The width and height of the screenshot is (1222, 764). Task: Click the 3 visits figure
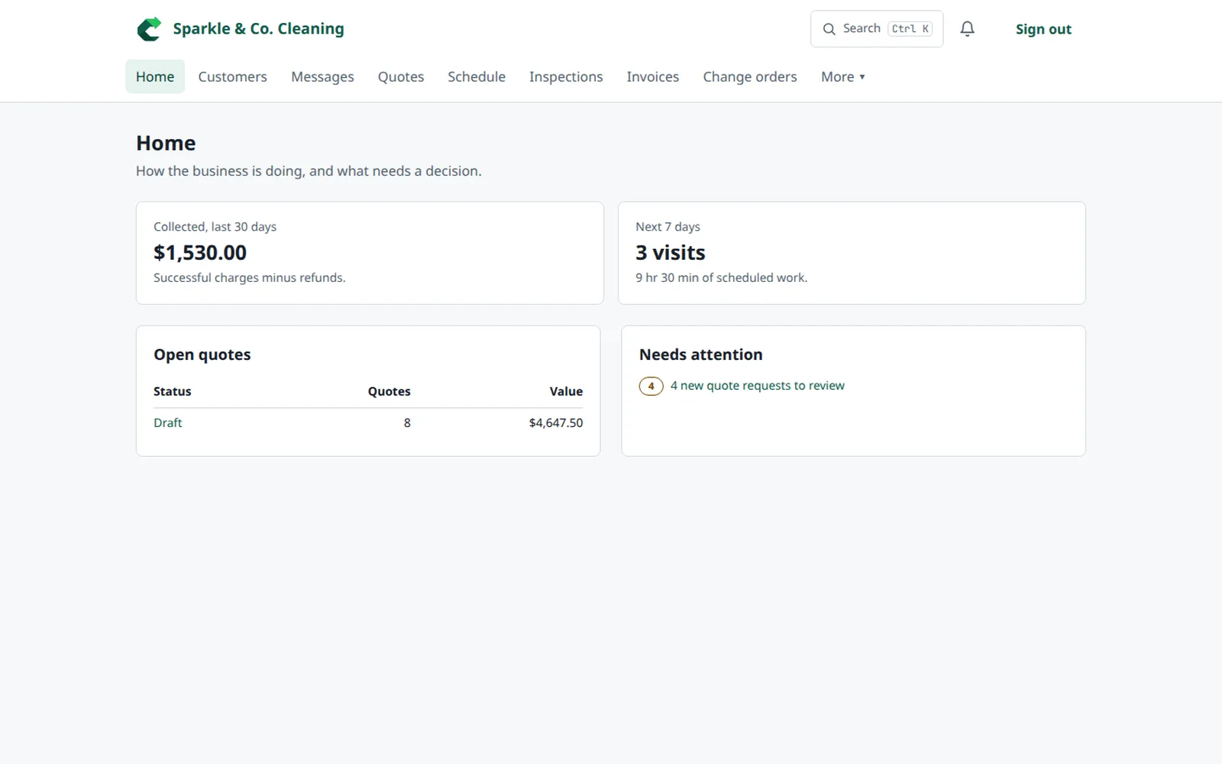[x=671, y=252]
